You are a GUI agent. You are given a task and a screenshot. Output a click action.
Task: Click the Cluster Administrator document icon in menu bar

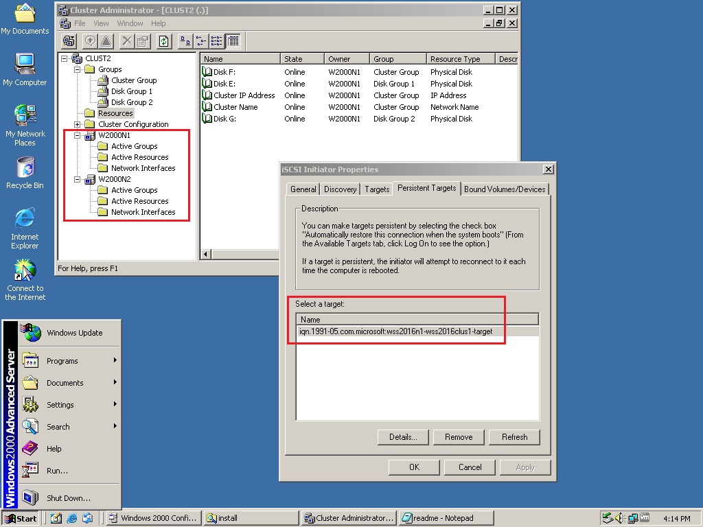pos(65,23)
